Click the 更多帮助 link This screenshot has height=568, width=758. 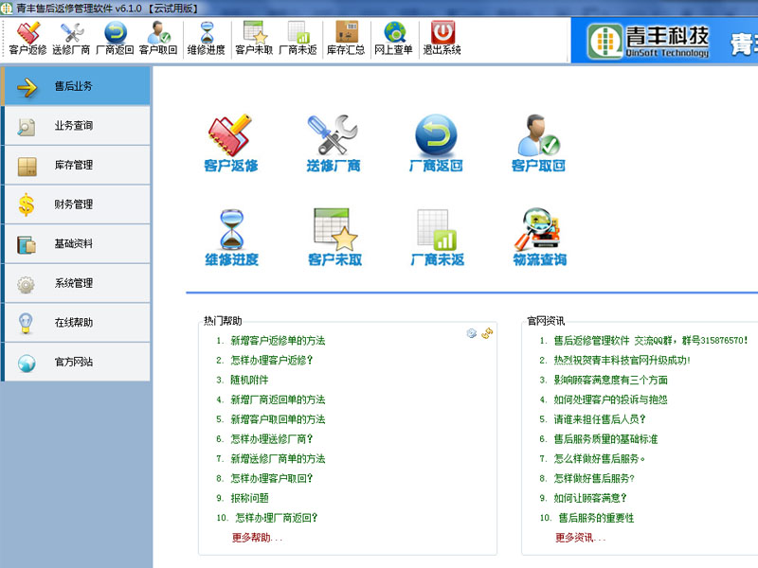257,538
